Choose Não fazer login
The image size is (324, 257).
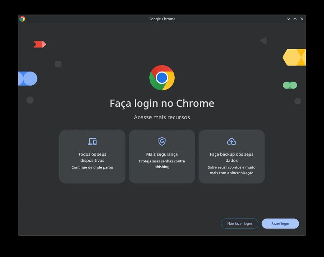[239, 223]
